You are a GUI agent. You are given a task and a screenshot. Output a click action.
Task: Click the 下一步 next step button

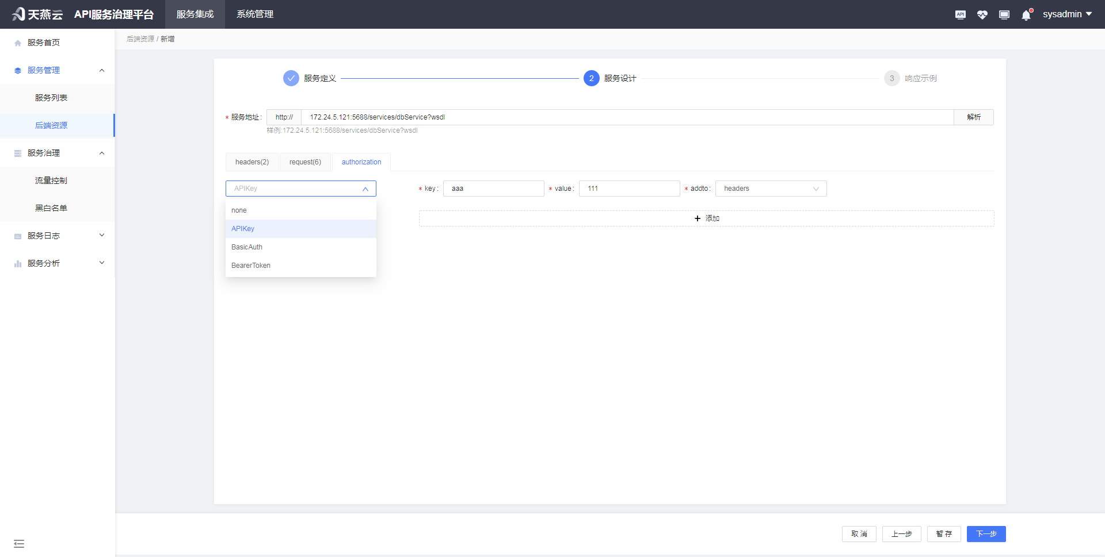click(x=986, y=533)
